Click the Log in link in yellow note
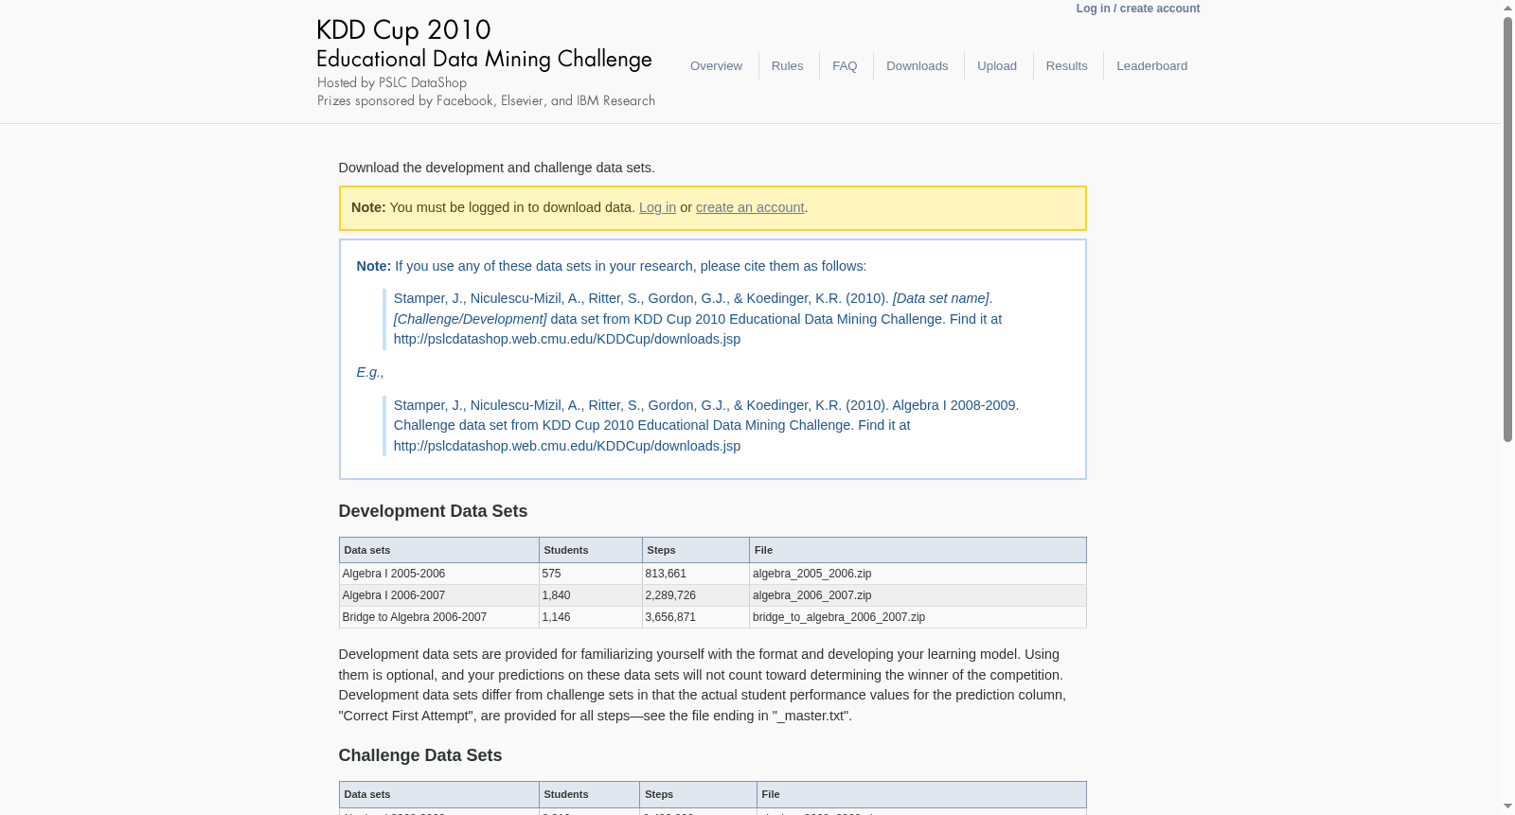1515x815 pixels. point(657,207)
